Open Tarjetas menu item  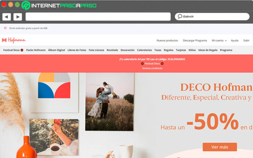tap(181, 50)
